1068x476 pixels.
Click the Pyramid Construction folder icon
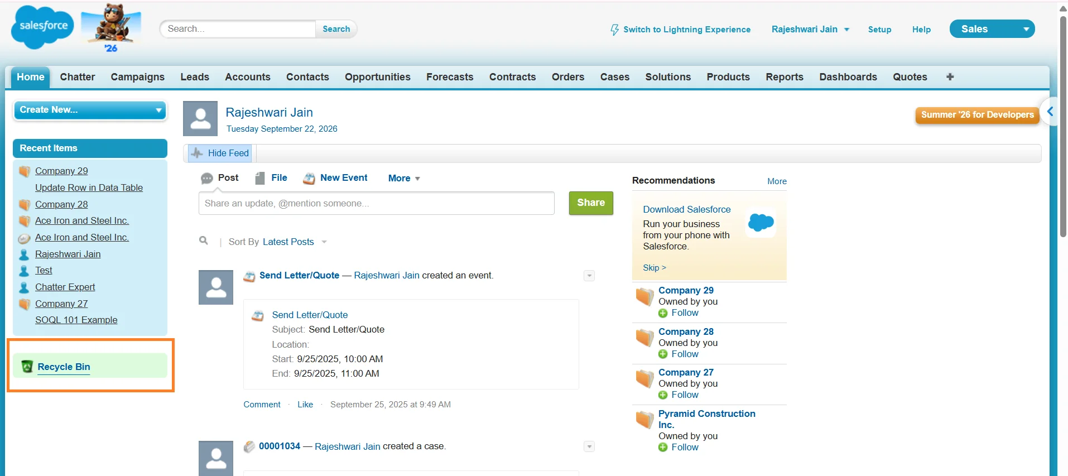point(644,420)
